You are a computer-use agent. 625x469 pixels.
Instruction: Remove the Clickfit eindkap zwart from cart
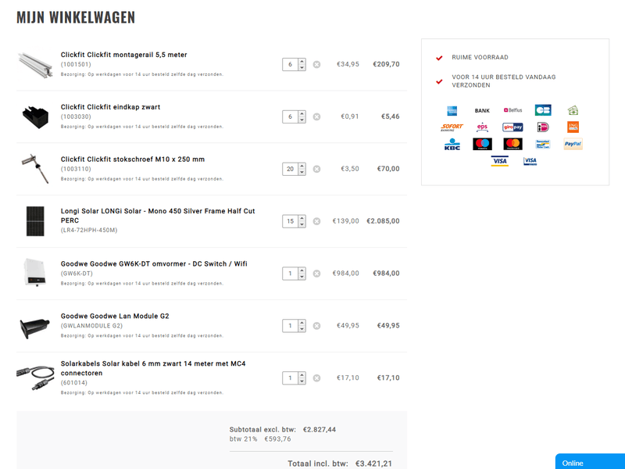pyautogui.click(x=316, y=116)
